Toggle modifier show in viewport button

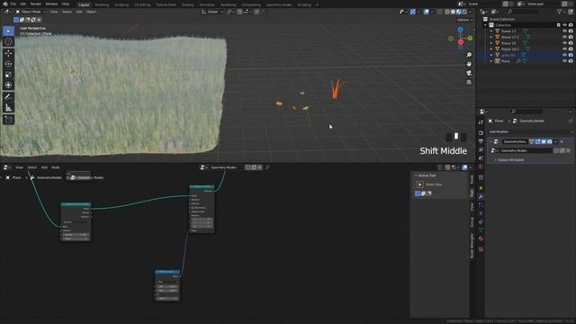(x=544, y=141)
